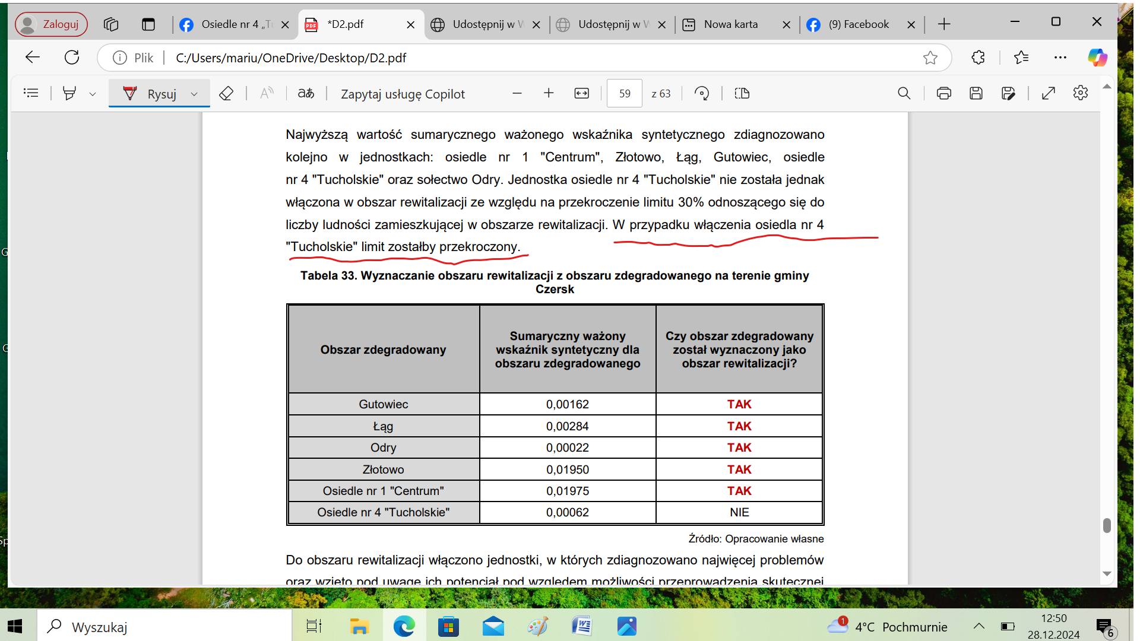Click the scroll down arrow in PDF viewer

tap(1107, 574)
